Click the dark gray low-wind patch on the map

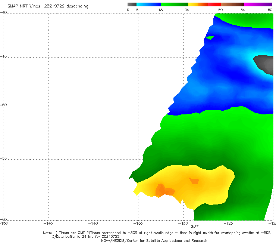(x=265, y=65)
